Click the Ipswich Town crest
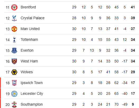This screenshot has height=108, width=139. tap(14, 83)
